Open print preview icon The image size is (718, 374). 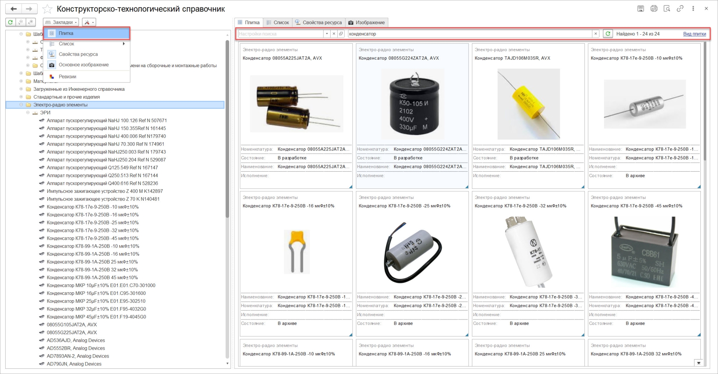[667, 9]
